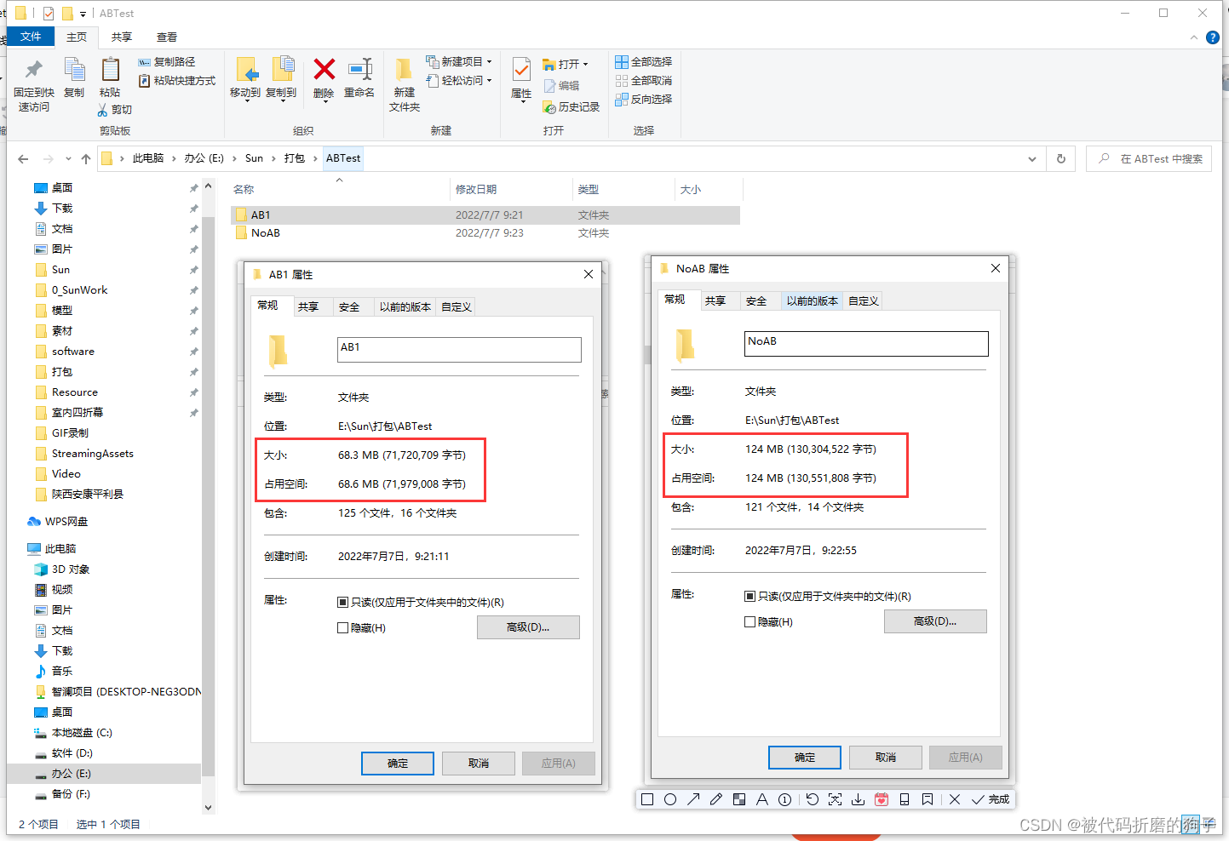This screenshot has width=1229, height=841.
Task: Click the 剪切 scissors item
Action: tap(115, 110)
